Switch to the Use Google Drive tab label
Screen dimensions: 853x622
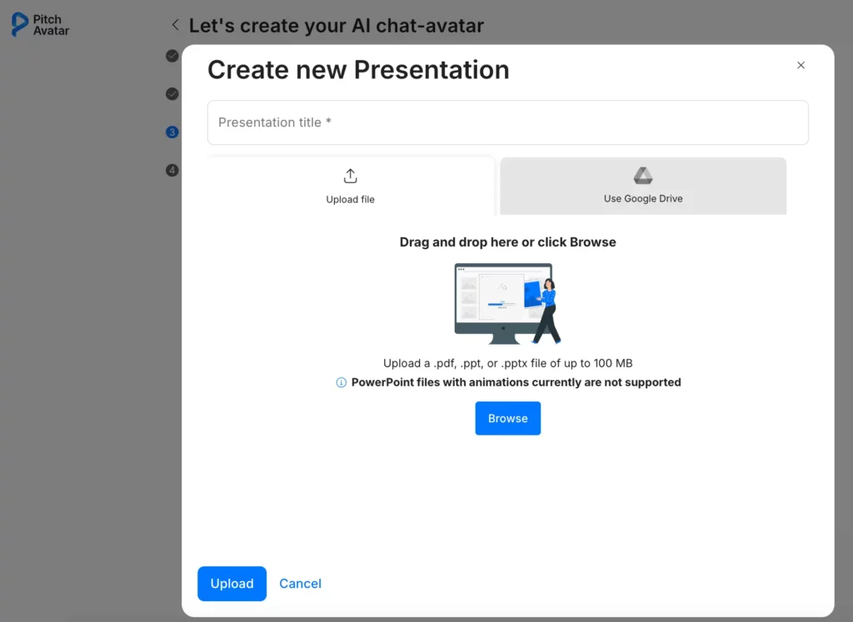[x=643, y=199]
